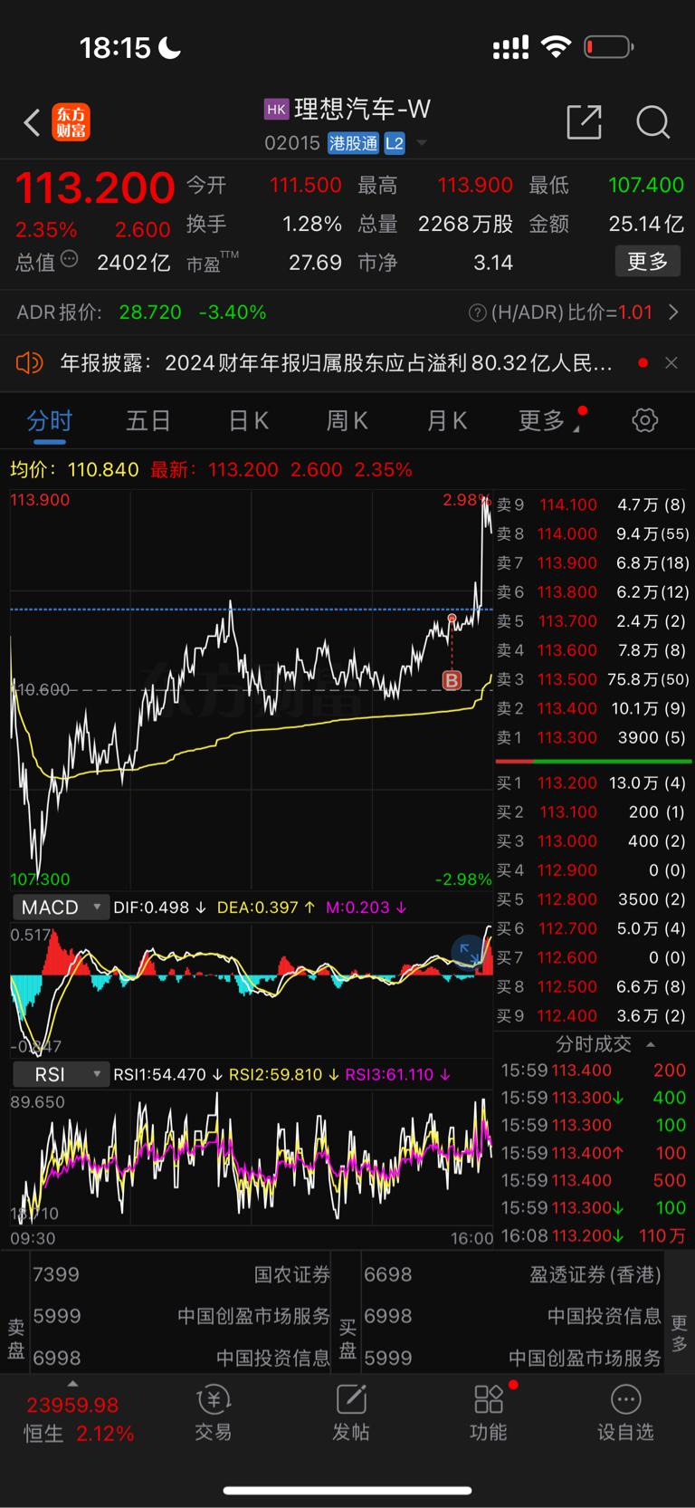Tap the intraday price chart area
The image size is (695, 1508).
[x=251, y=690]
